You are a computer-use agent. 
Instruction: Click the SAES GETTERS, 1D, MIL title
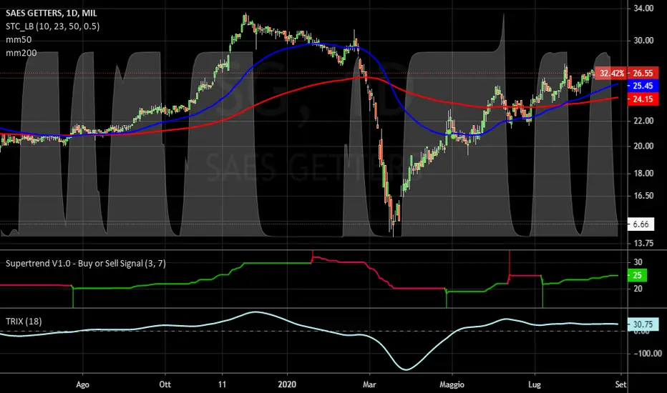tap(51, 13)
